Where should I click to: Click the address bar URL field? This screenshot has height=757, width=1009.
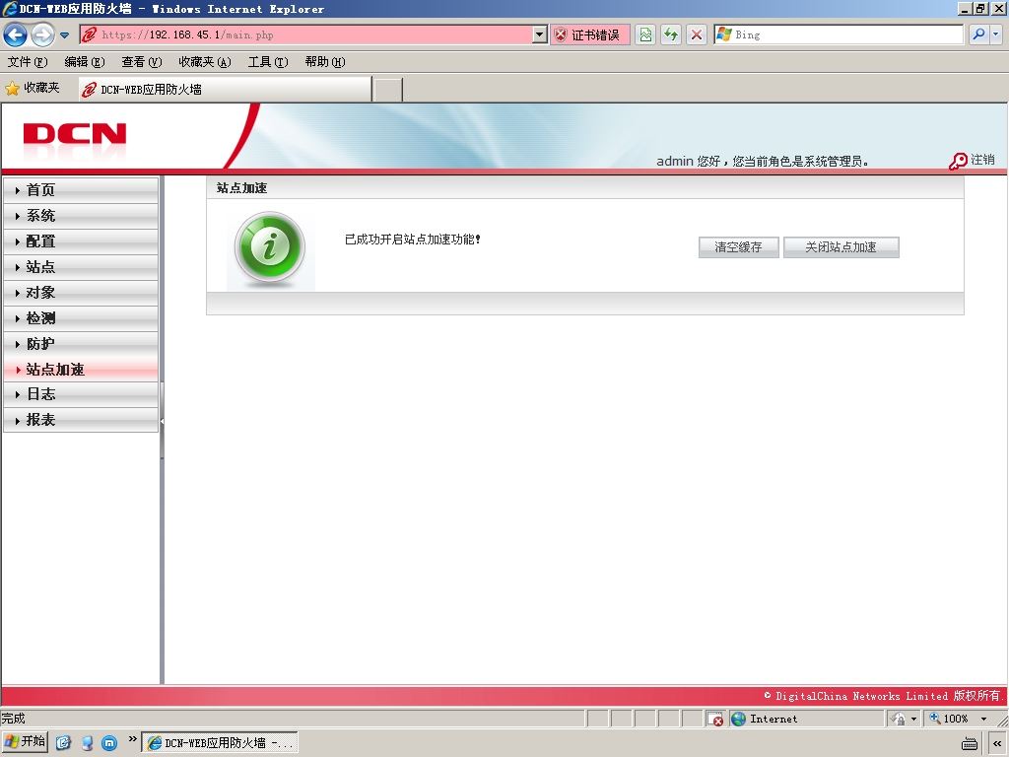(x=306, y=34)
